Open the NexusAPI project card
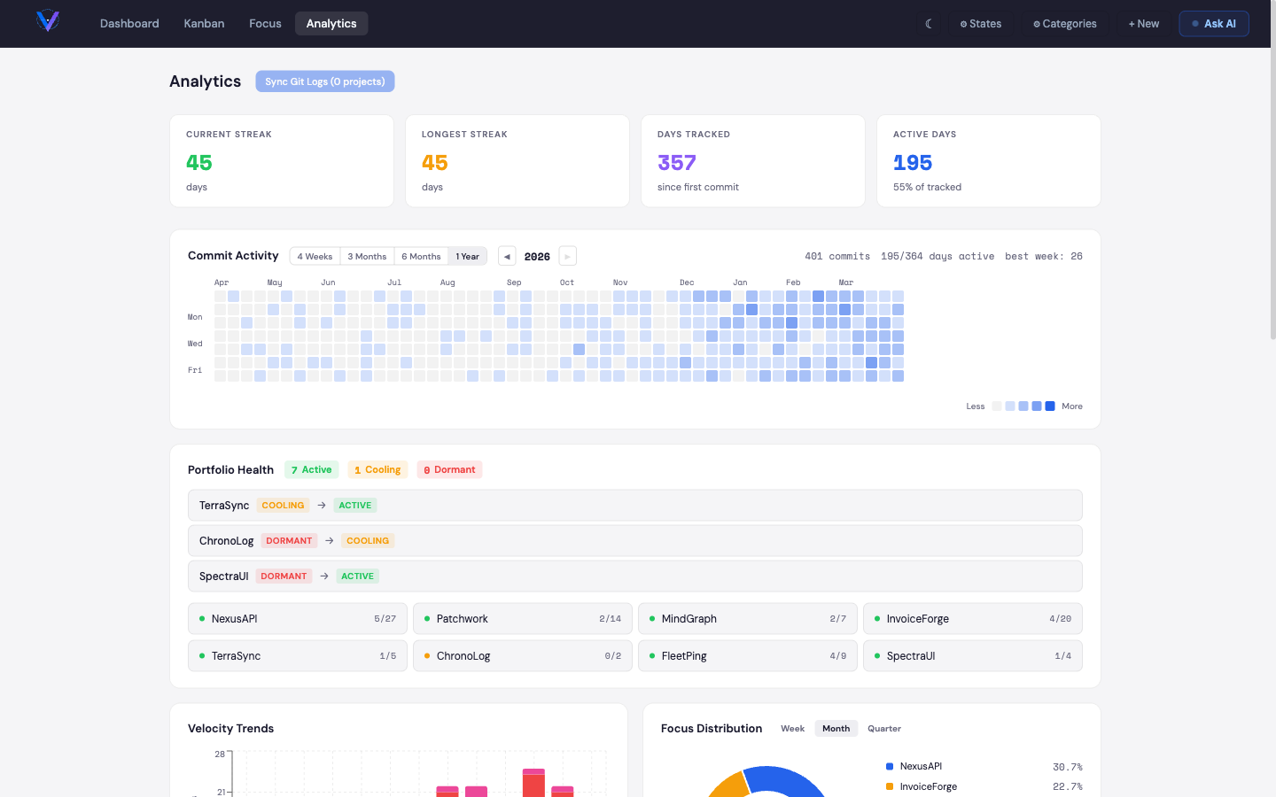This screenshot has height=797, width=1276. point(298,619)
